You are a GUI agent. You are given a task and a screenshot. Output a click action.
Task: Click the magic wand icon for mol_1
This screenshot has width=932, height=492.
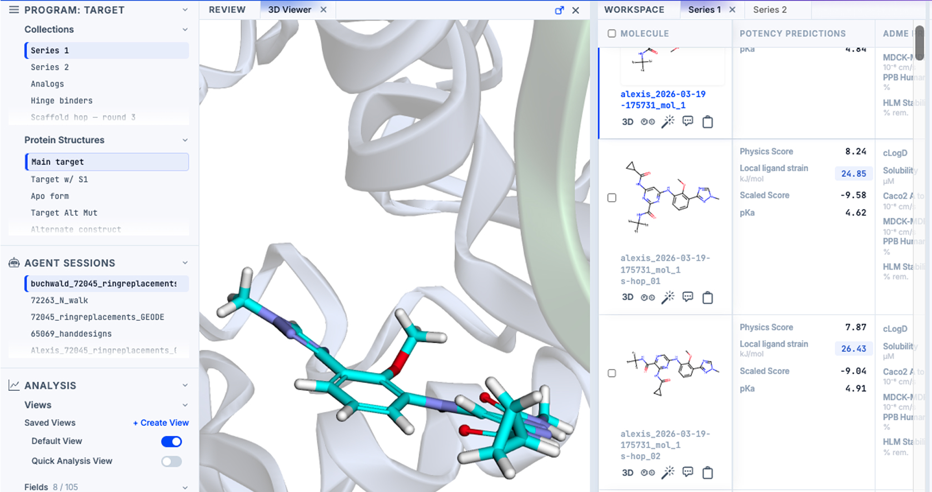tap(668, 121)
